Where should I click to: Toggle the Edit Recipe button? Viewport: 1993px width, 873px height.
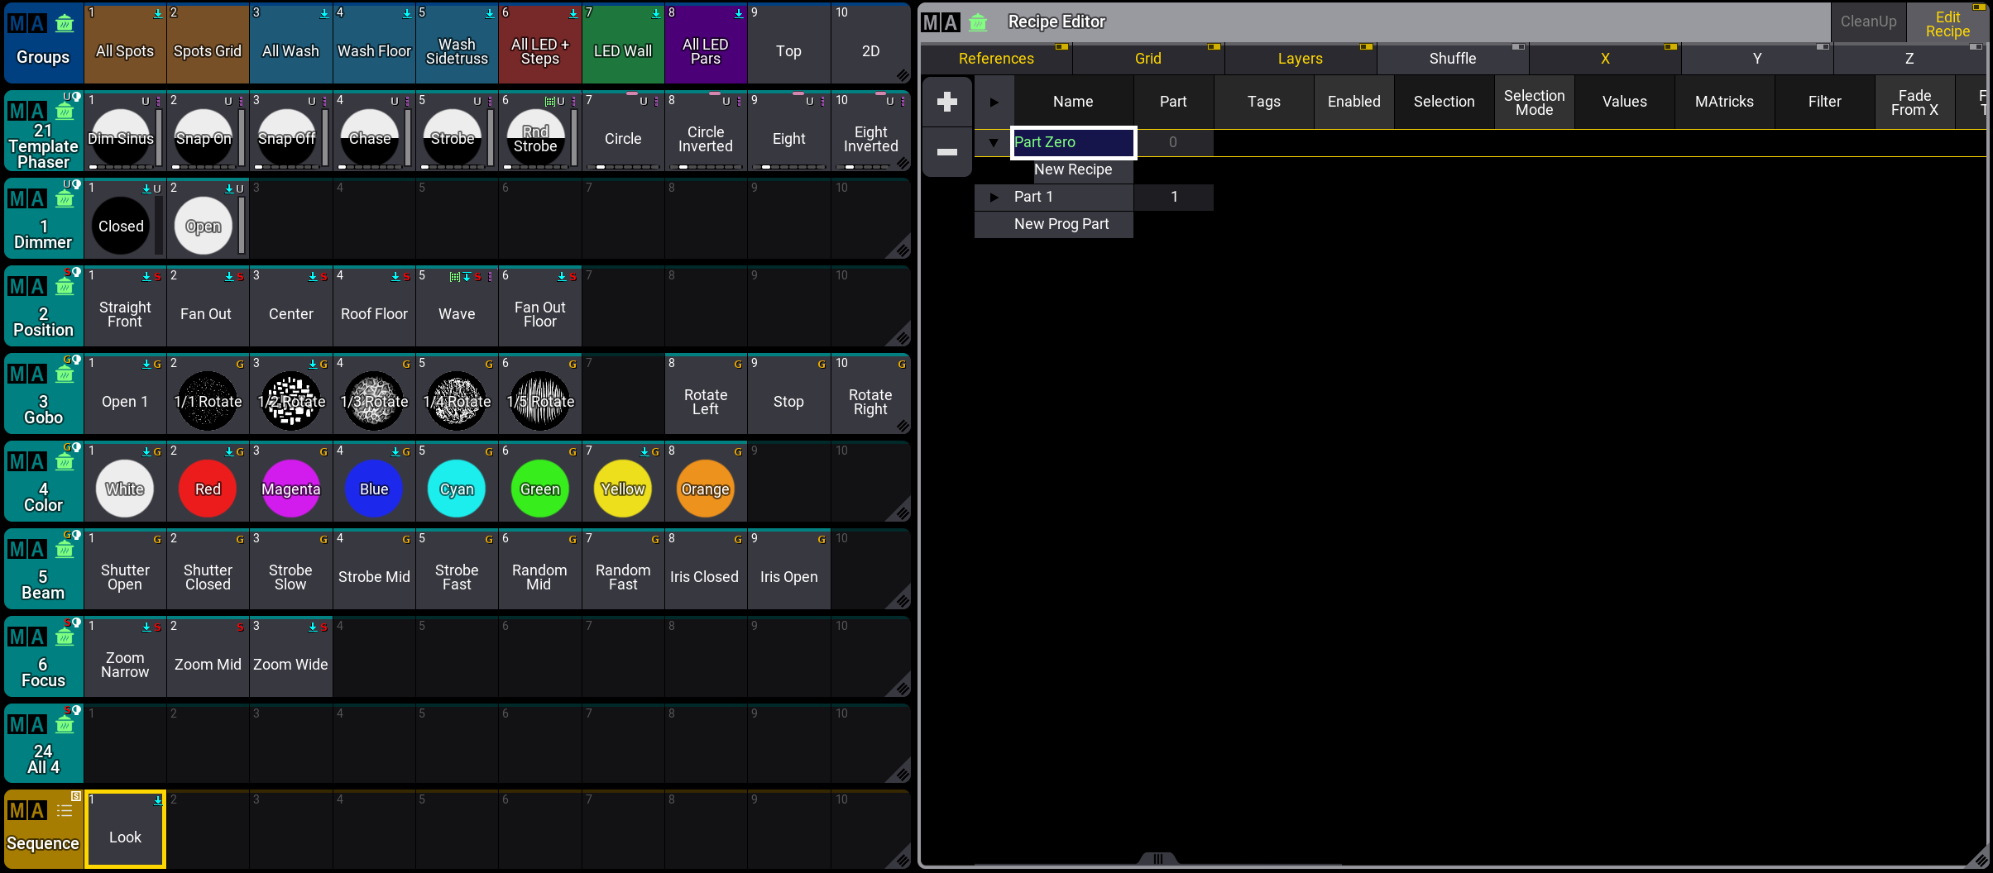tap(1947, 23)
